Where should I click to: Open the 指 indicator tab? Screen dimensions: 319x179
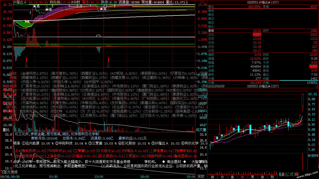[x=262, y=177]
